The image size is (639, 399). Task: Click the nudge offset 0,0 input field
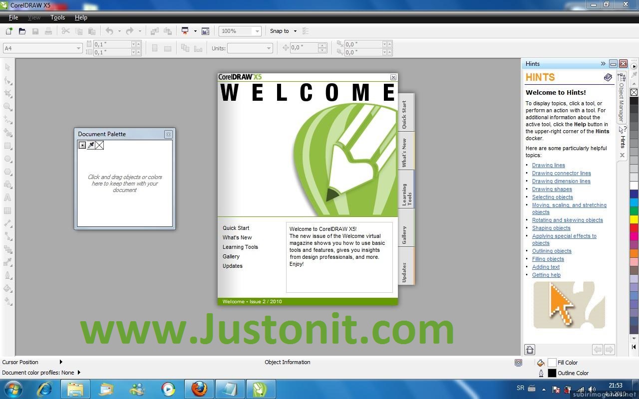[304, 48]
